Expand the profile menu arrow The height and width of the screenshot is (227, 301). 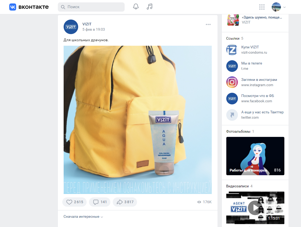[285, 7]
